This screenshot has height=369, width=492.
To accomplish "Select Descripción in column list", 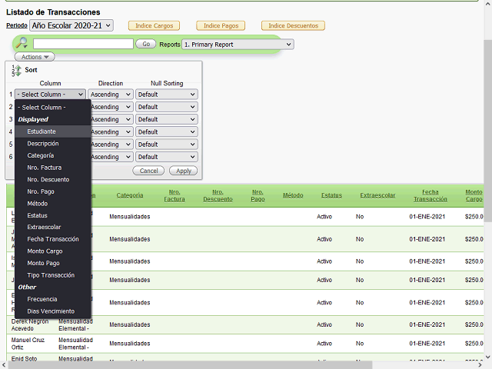I will (x=53, y=144).
